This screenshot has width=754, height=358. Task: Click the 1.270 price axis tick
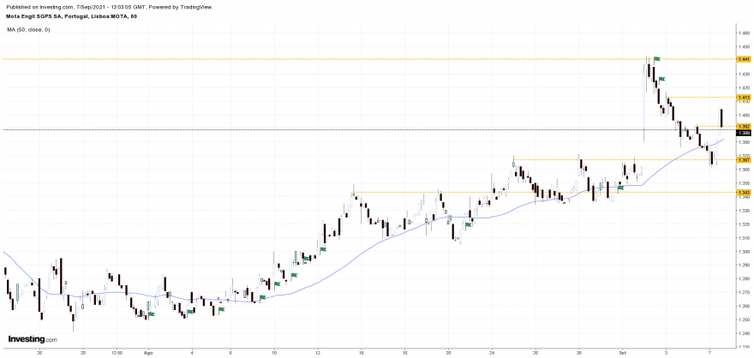pyautogui.click(x=745, y=293)
